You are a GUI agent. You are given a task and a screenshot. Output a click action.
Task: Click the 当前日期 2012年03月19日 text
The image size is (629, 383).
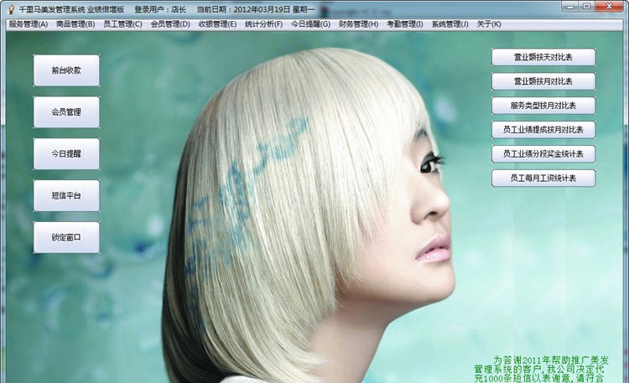pyautogui.click(x=256, y=9)
